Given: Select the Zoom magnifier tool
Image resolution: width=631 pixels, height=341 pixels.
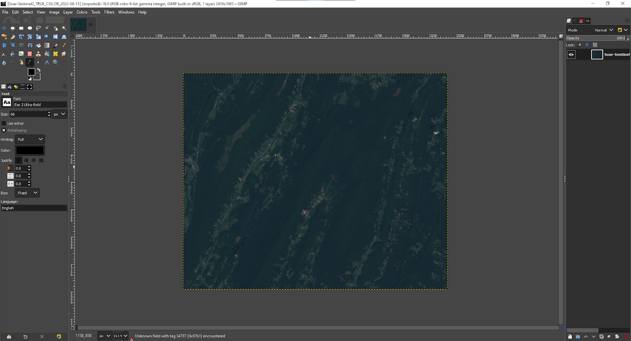Looking at the screenshot, I should [55, 62].
